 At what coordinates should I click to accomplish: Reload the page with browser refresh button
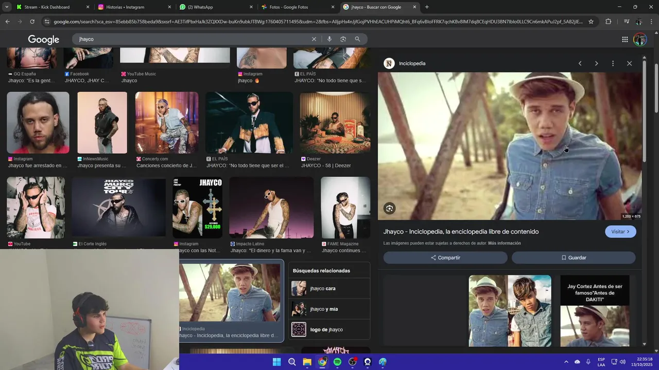point(32,22)
